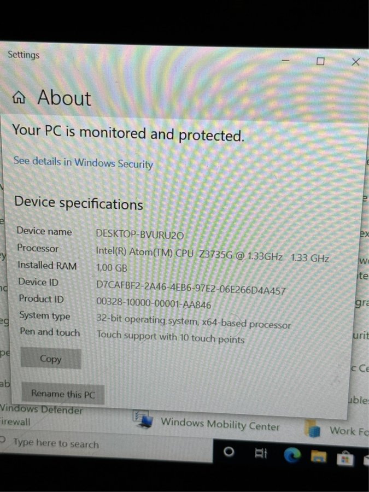This screenshot has height=492, width=369.
Task: Click the Product ID value text
Action: (154, 303)
